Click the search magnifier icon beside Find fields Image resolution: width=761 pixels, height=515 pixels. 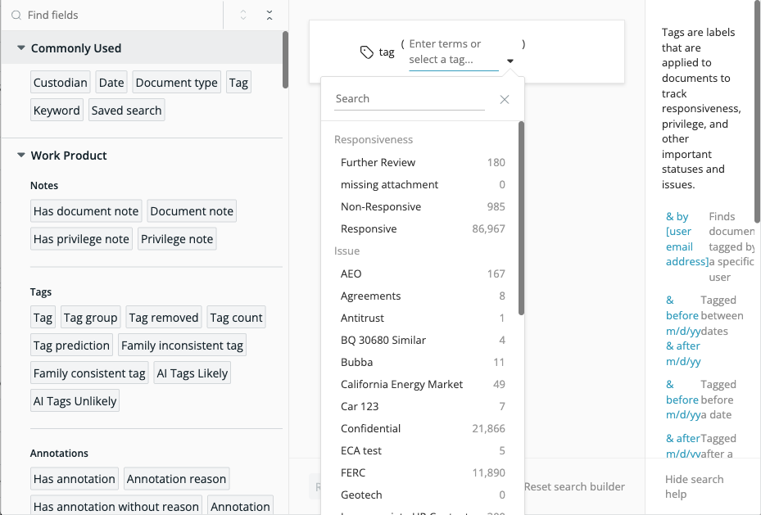point(16,15)
